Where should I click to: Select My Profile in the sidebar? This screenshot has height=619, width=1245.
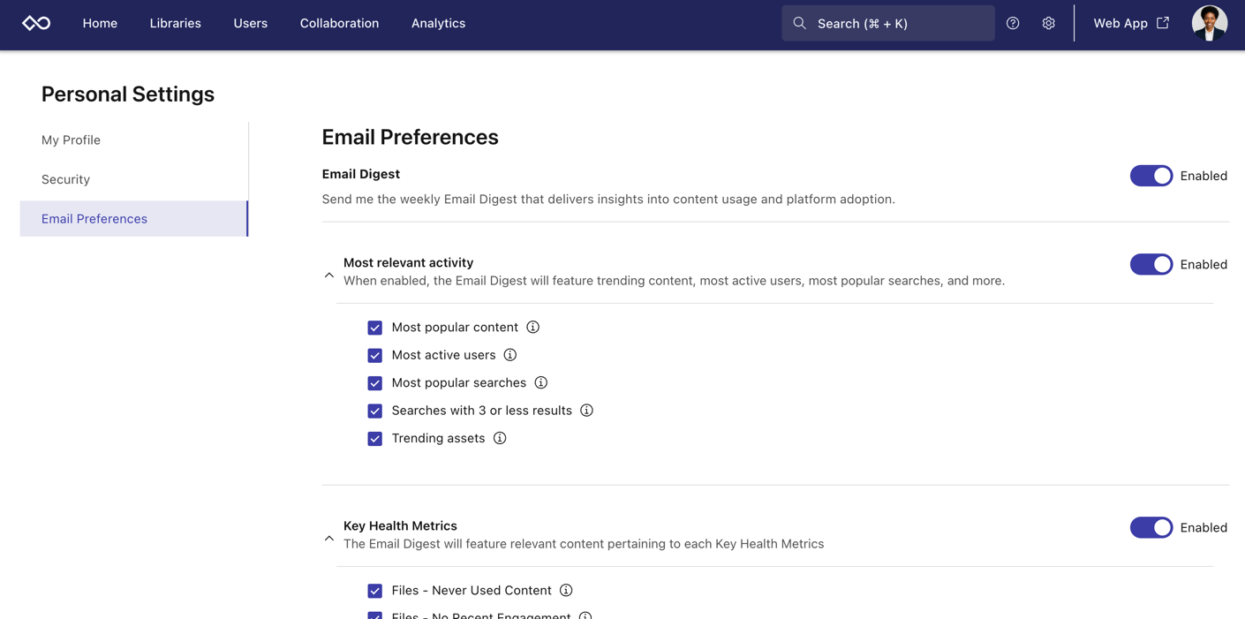click(x=71, y=140)
